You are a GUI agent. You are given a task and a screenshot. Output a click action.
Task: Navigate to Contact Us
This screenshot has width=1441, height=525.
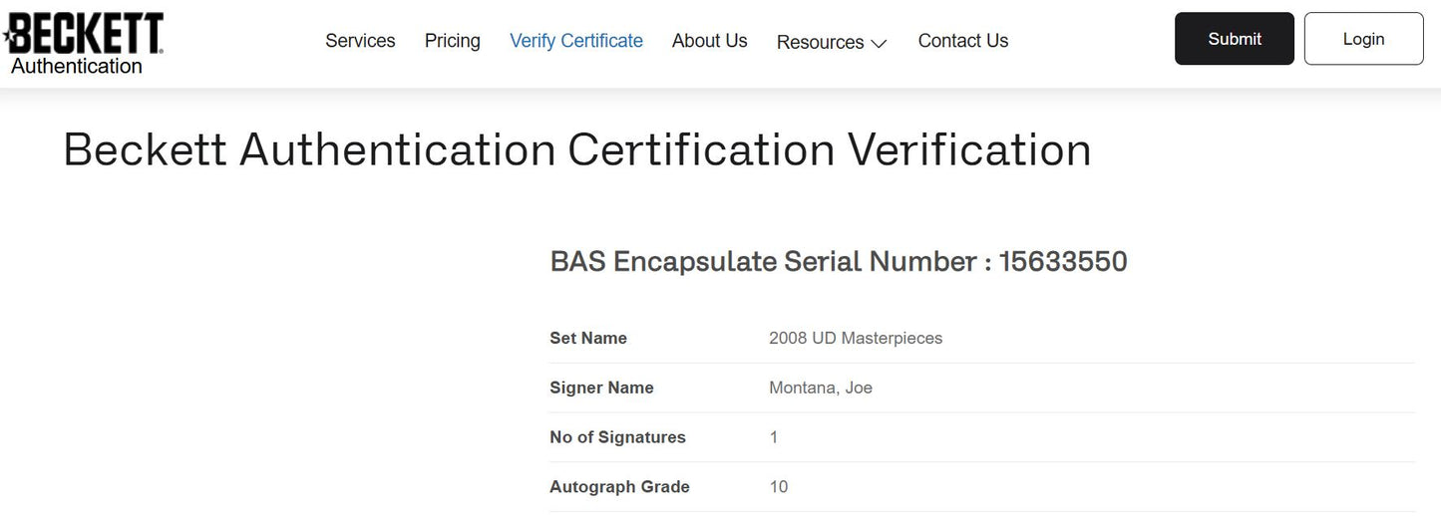[x=962, y=41]
